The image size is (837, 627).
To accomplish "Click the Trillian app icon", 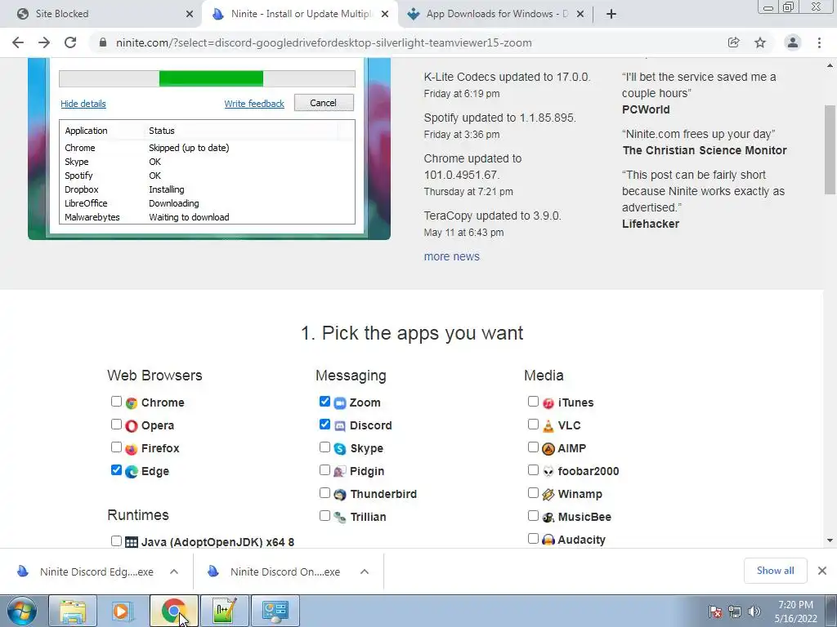I will click(340, 517).
